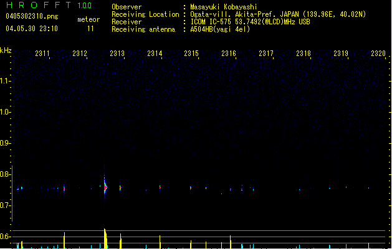Click the 1.0 kHz frequency label
Screen dimensions: 392x249
(x=5, y=112)
